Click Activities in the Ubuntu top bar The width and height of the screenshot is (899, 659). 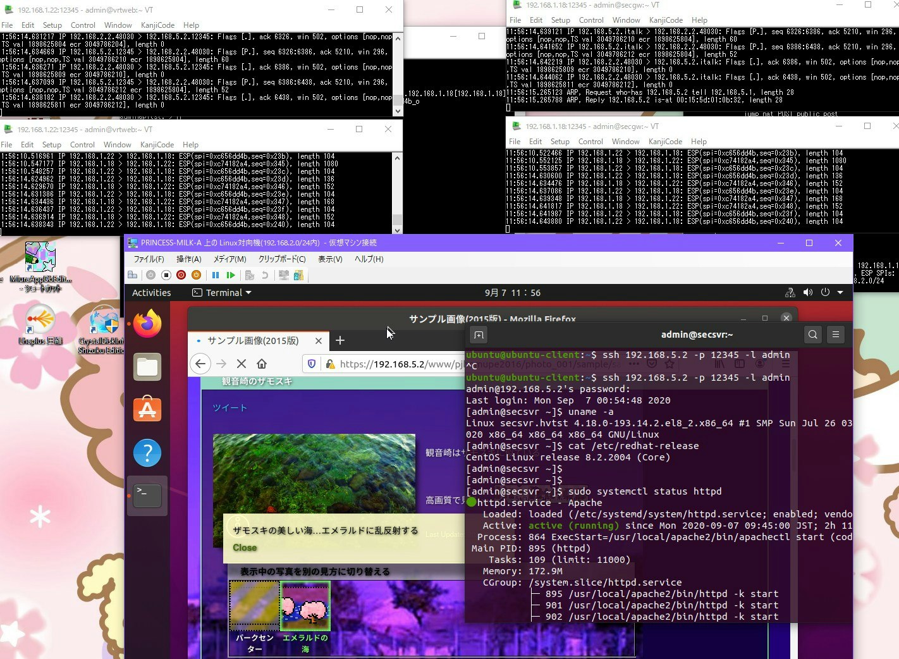(x=152, y=293)
